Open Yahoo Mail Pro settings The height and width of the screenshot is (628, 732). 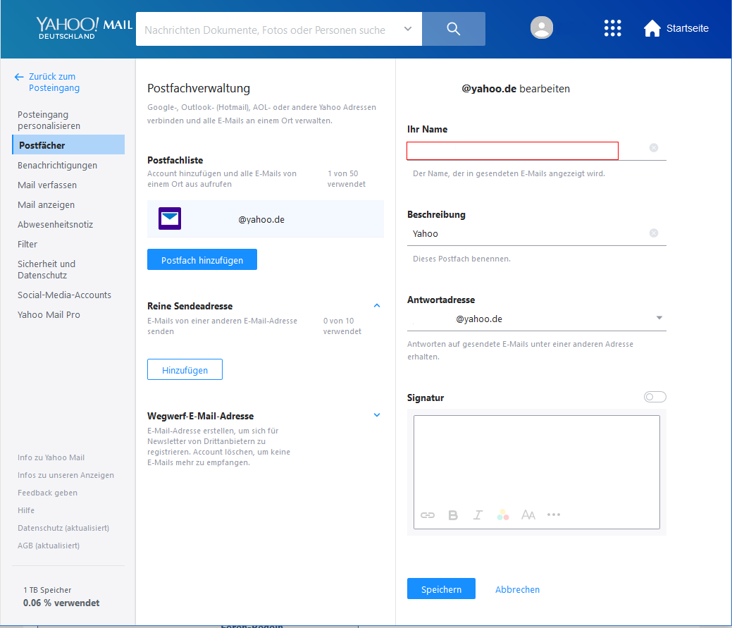[49, 314]
